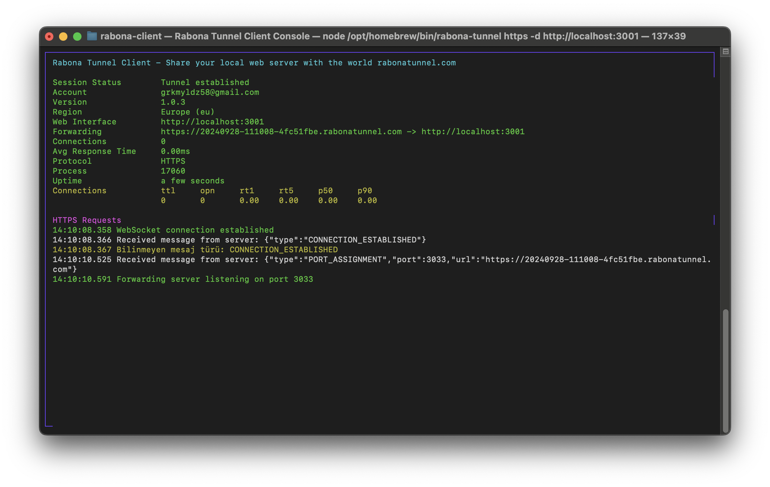Click the red close window button

pos(50,37)
